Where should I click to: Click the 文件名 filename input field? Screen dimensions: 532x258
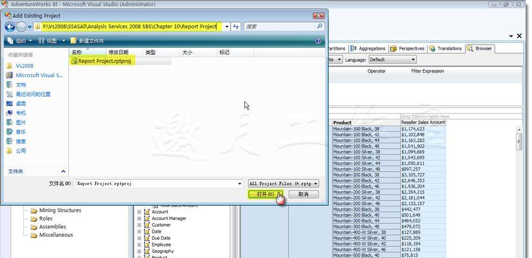156,184
